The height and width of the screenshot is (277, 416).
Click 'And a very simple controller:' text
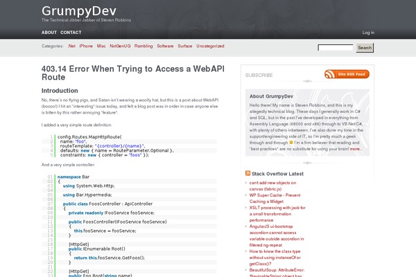[68, 165]
